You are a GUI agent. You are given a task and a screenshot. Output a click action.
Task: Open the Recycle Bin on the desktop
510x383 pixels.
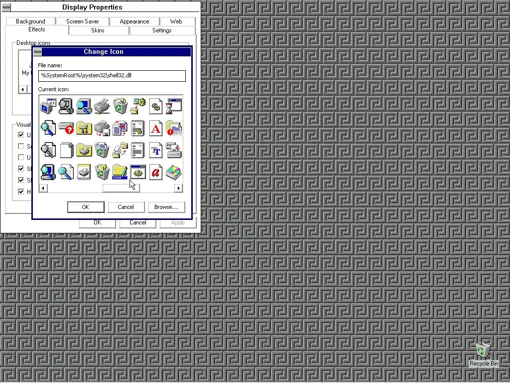click(x=483, y=355)
